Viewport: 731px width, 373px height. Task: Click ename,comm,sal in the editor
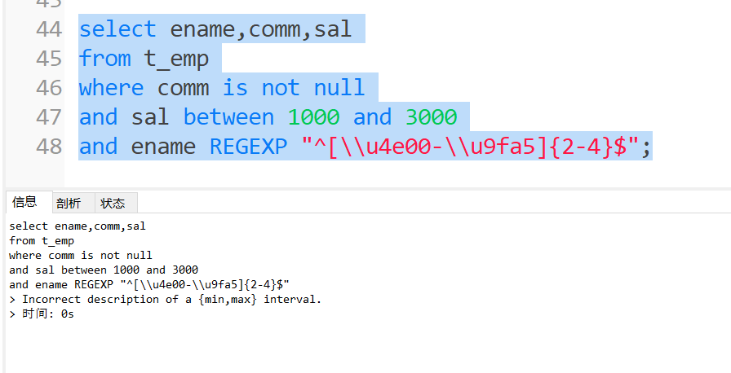260,29
